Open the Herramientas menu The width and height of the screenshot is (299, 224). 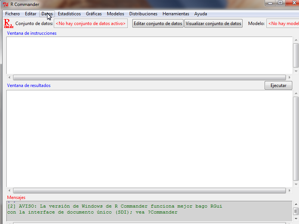[176, 14]
